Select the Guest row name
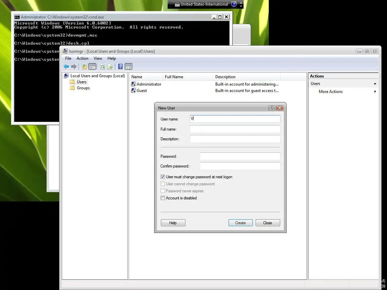 tap(142, 91)
